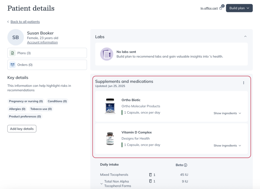Image resolution: width=260 pixels, height=189 pixels.
Task: Click Mixed Tocopherols intake row label
Action: pos(114,175)
